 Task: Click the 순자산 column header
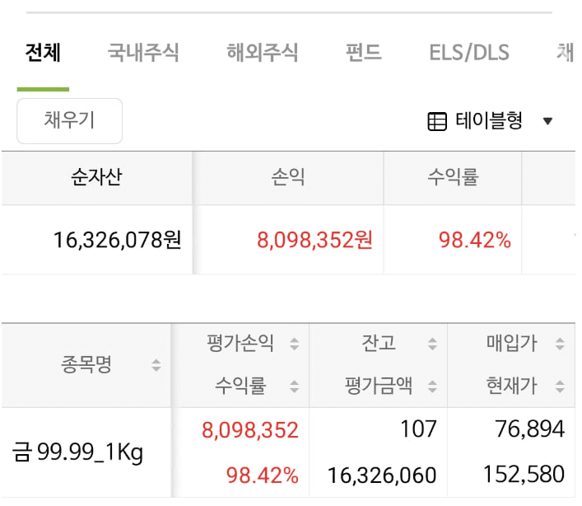96,178
